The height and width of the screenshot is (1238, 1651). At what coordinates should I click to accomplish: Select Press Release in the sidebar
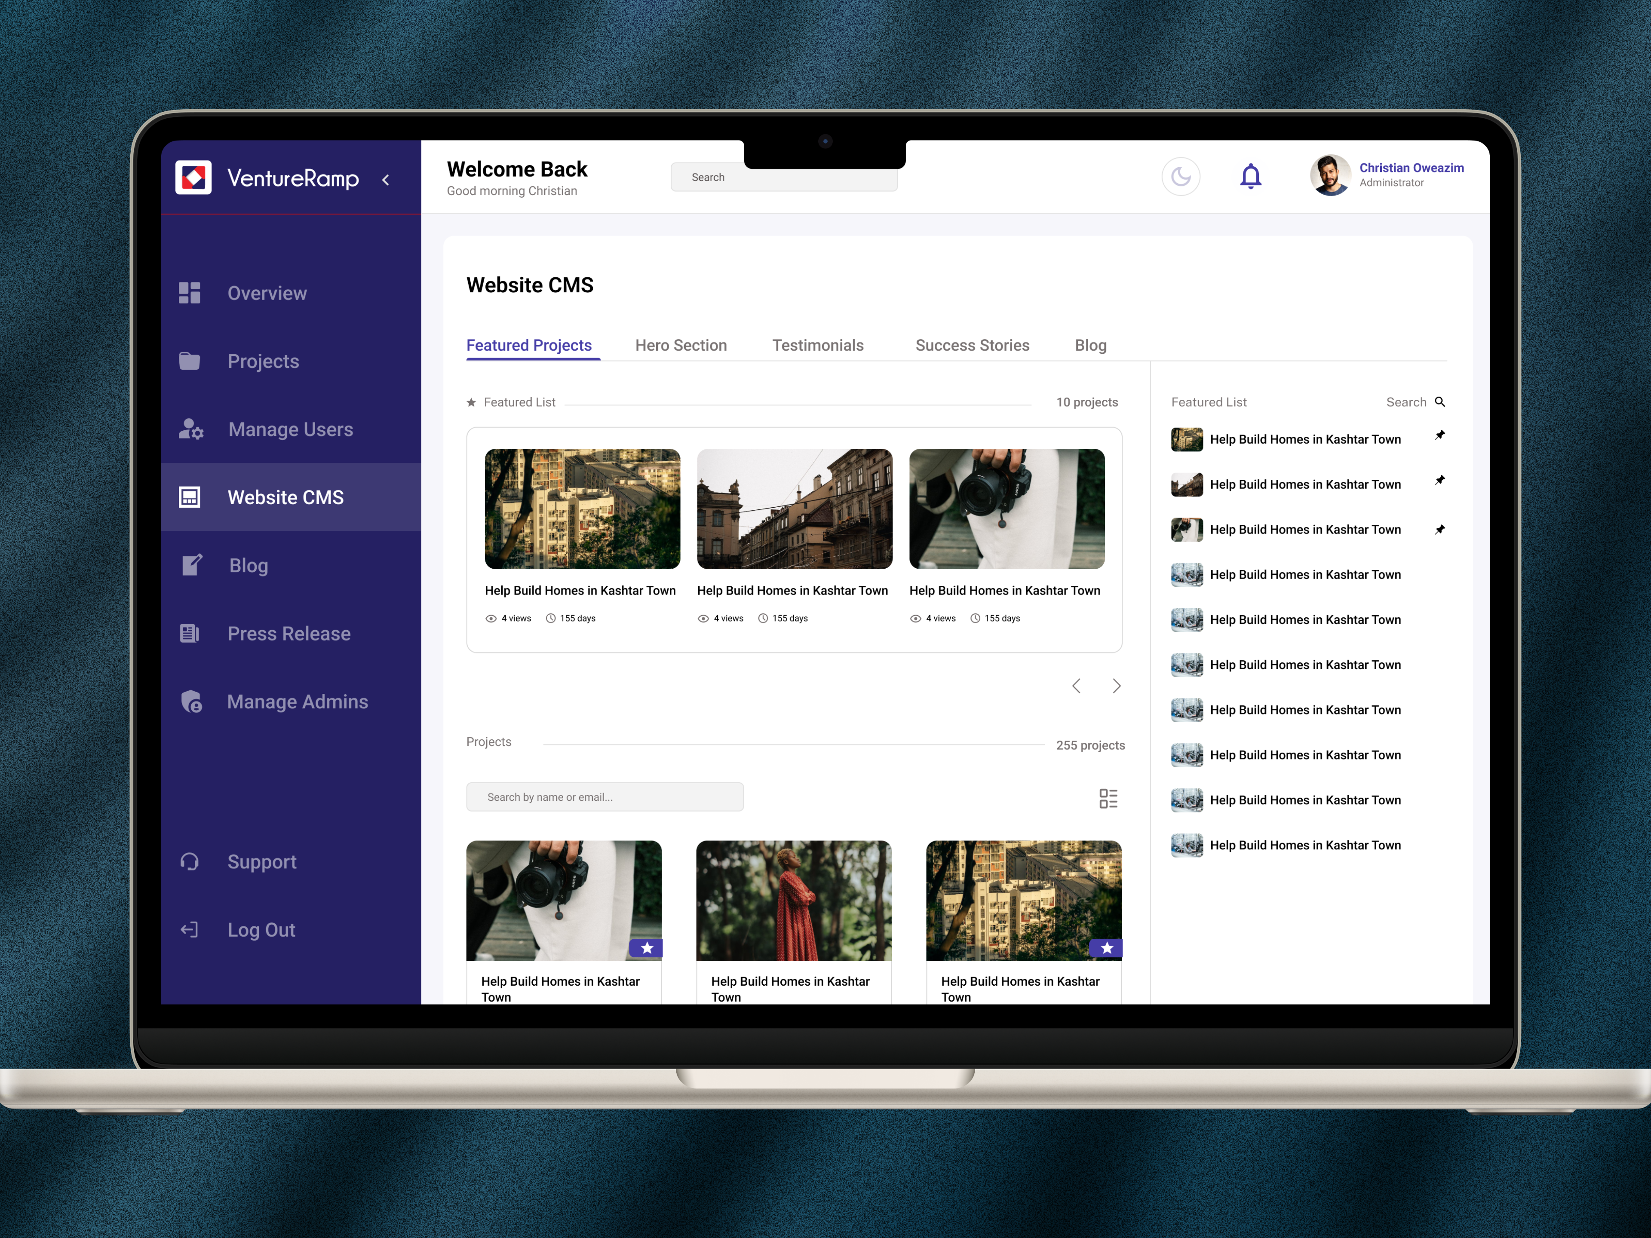click(x=291, y=634)
